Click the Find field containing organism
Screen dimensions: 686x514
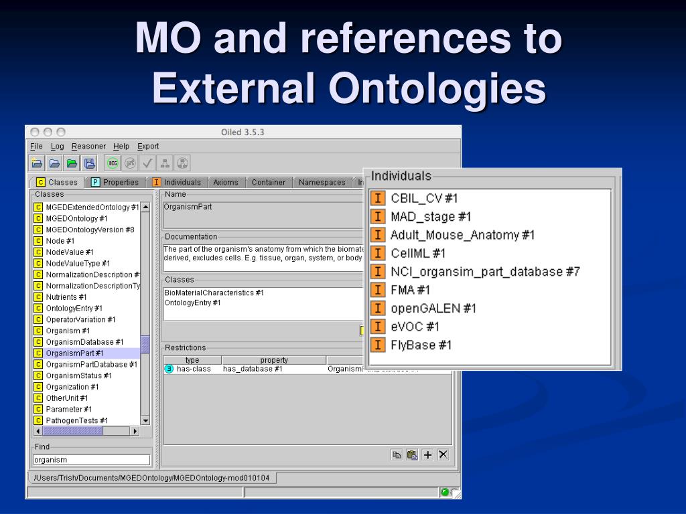[x=91, y=460]
